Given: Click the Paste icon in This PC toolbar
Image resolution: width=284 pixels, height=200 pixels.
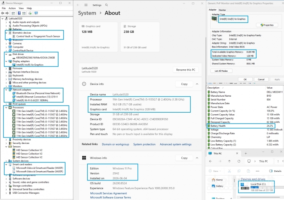Looking at the screenshot, I should [x=248, y=171].
